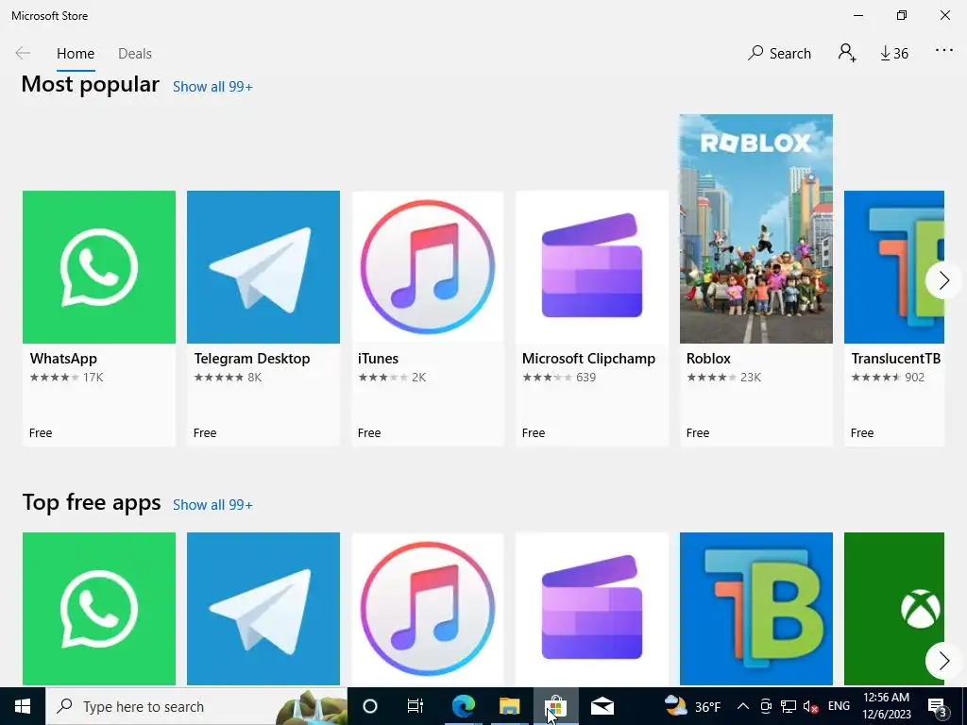Open the clock showing 12:56 AM
Viewport: 967px width, 725px height.
(x=886, y=706)
